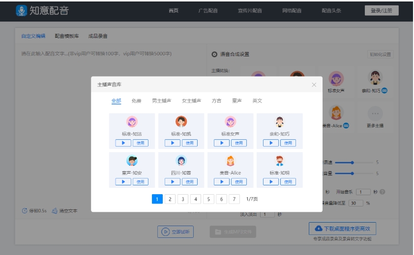Go to page 7 of voices
Screen dimensions: 414x255
point(234,199)
